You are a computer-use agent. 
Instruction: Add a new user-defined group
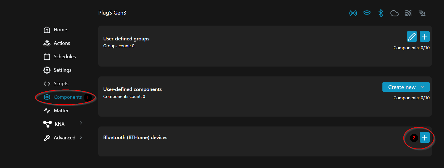point(425,37)
